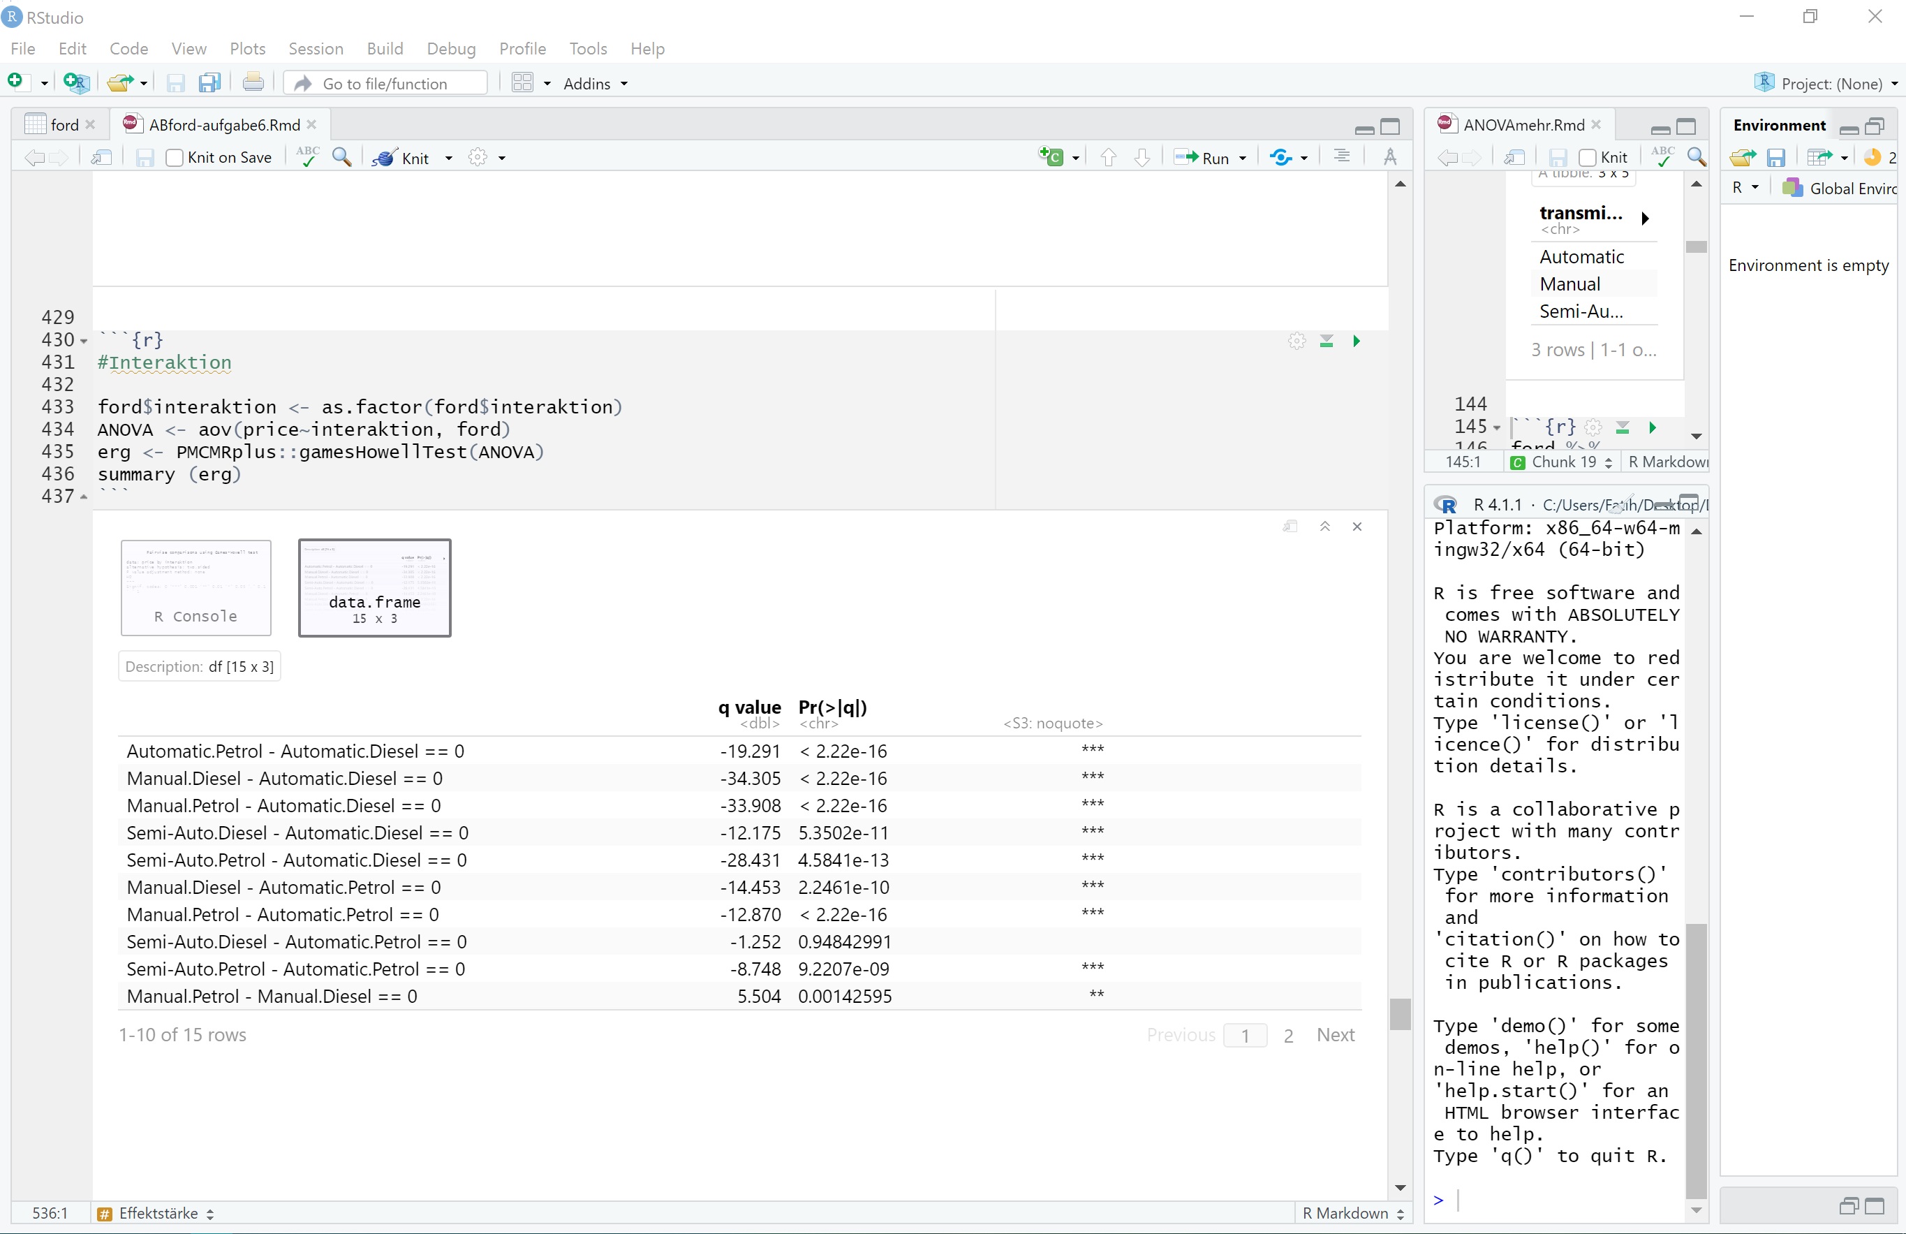Click the ABford editor vertical scrollbar thumb
This screenshot has width=1906, height=1234.
(x=1400, y=1013)
